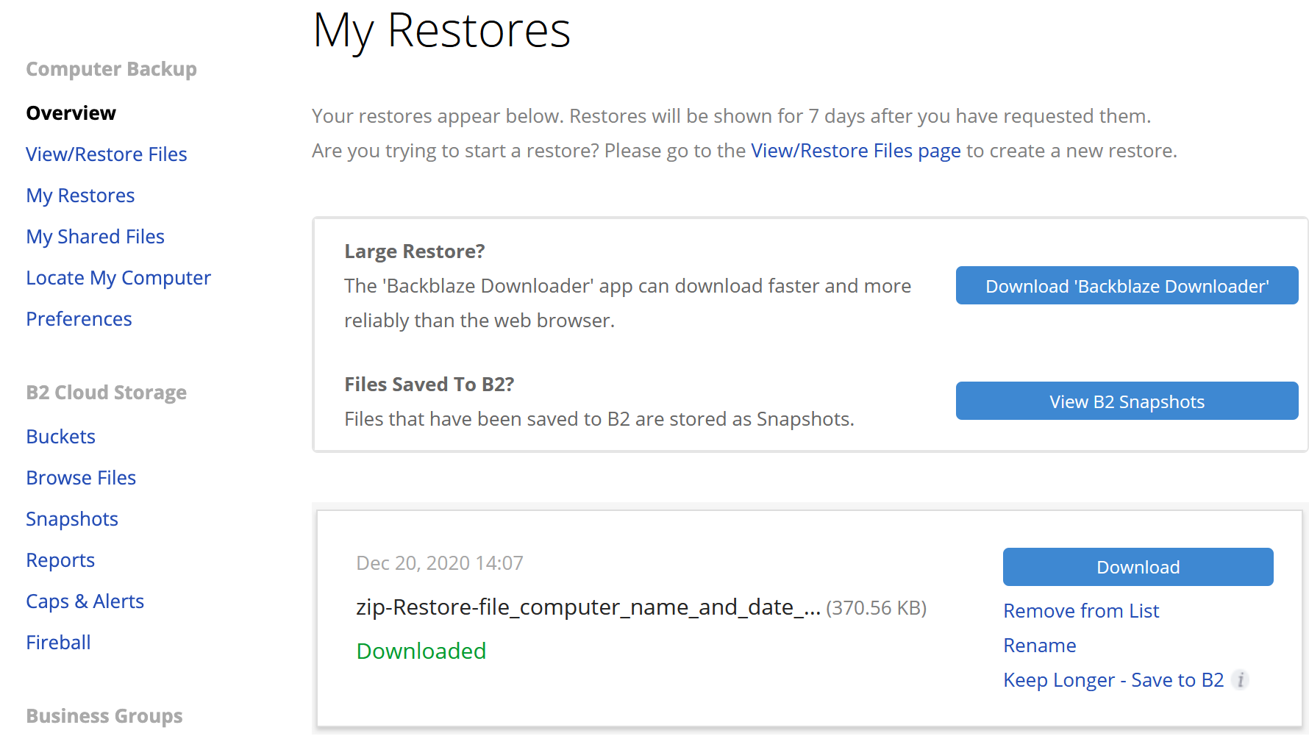Click the (370.56 KB) file size
The image size is (1309, 736).
[876, 608]
